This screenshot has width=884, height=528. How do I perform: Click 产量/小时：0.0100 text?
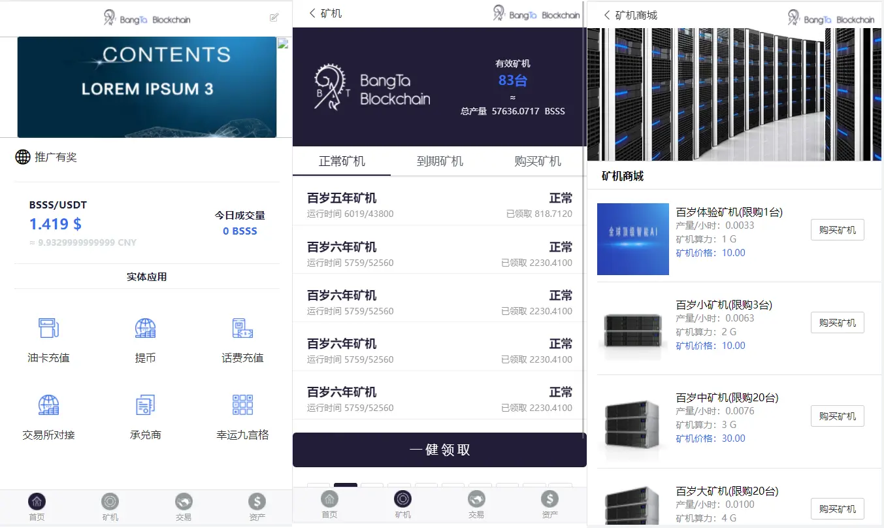(715, 504)
